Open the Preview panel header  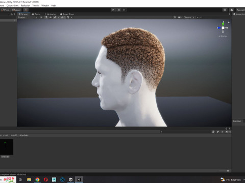click(237, 121)
